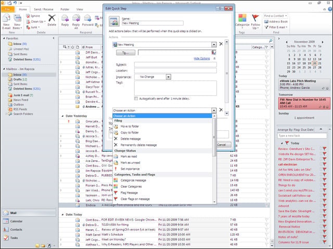Switch to the Folder ribbon tab
333x249 pixels.
coord(65,9)
